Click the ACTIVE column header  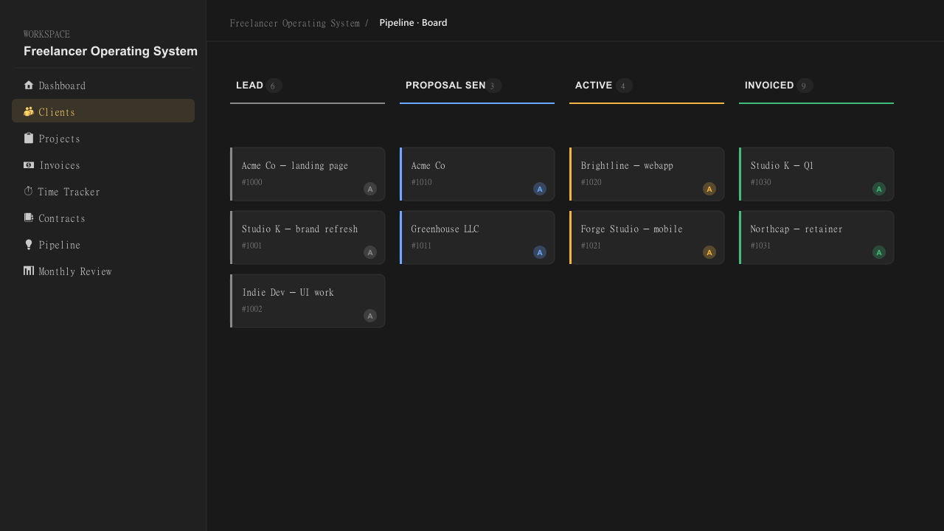click(594, 86)
